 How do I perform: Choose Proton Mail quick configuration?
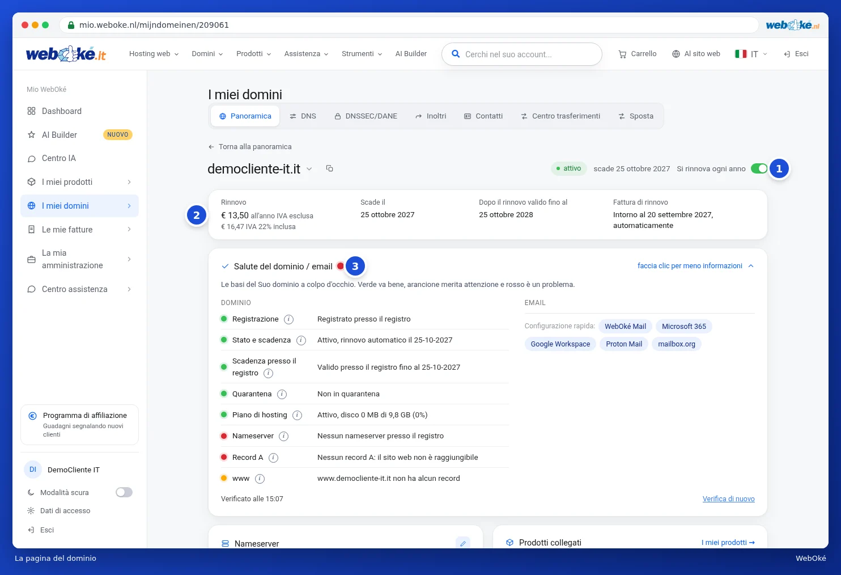click(624, 344)
